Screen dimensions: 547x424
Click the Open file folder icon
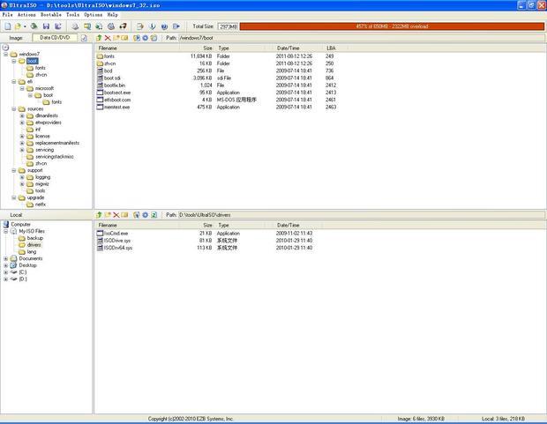pos(18,26)
